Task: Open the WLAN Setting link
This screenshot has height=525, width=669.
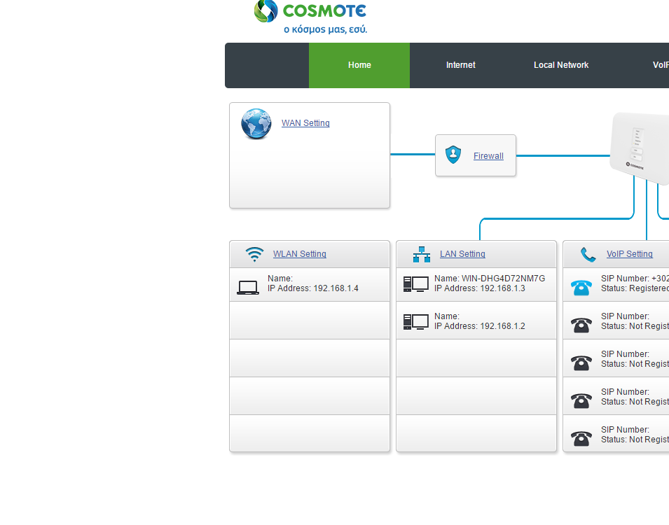Action: click(300, 254)
